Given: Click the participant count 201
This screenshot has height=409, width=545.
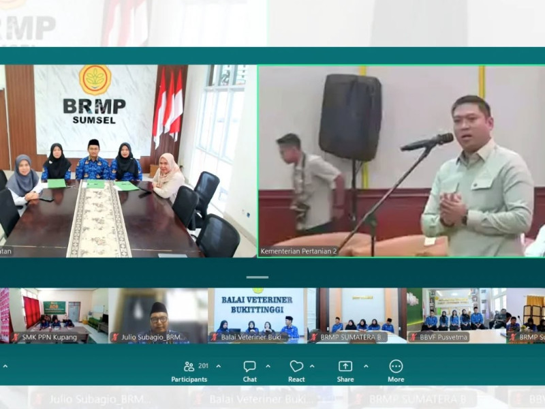Looking at the screenshot, I should [203, 365].
